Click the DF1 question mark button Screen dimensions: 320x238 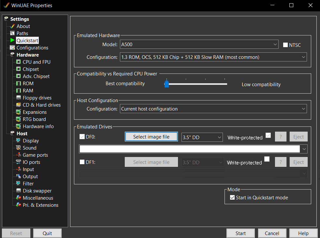(x=281, y=162)
